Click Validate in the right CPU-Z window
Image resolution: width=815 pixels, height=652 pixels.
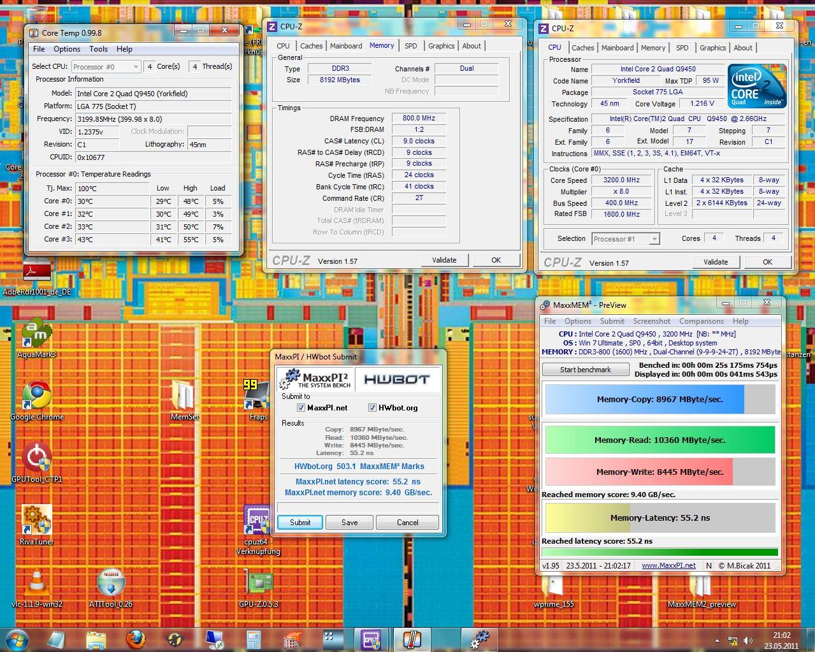(x=716, y=262)
